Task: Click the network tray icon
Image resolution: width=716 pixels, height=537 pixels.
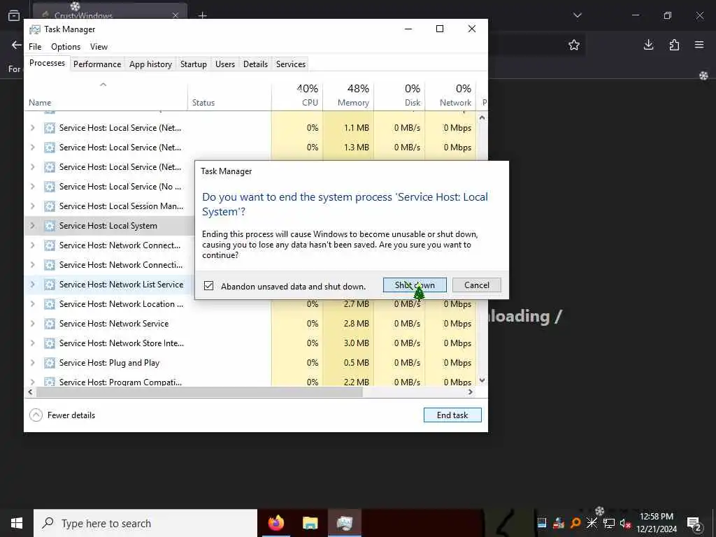Action: pyautogui.click(x=609, y=523)
